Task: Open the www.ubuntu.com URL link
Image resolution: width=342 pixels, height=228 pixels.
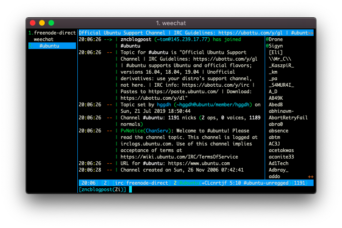Action: [199, 163]
